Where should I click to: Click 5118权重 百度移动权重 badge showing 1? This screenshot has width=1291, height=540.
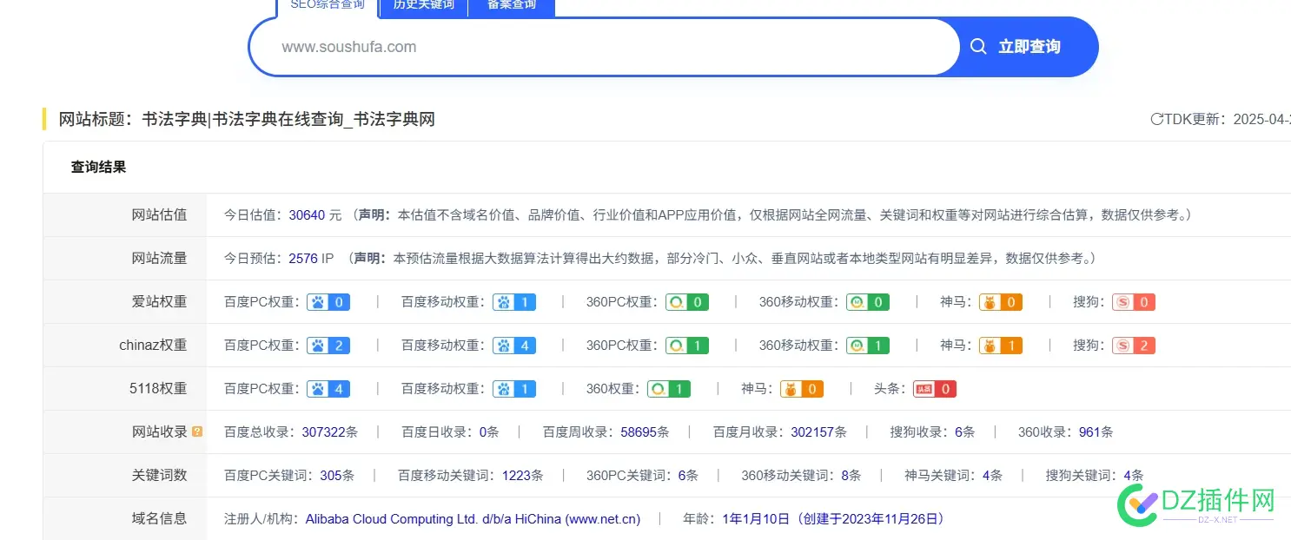514,389
